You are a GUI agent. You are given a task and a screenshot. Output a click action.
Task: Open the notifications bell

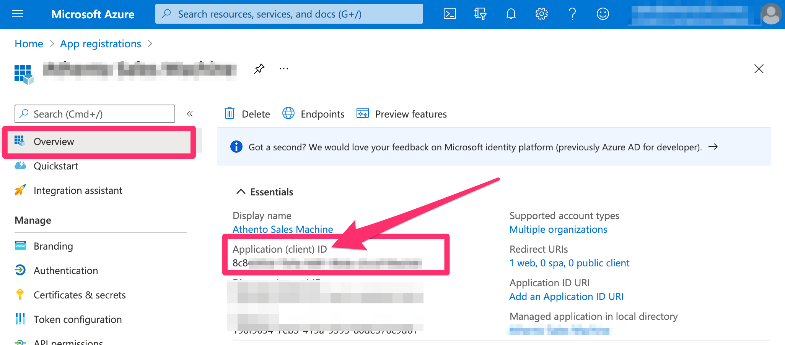click(511, 14)
